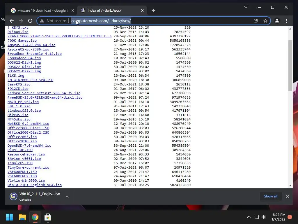The image size is (298, 224).
Task: Reload the current page
Action: point(30,21)
